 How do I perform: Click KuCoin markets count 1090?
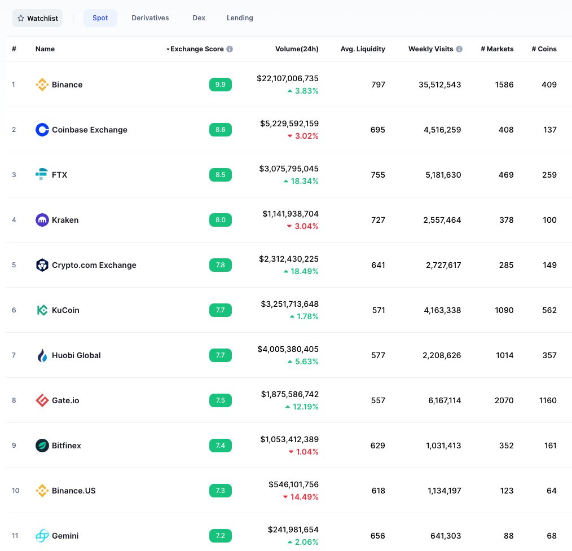click(x=504, y=310)
